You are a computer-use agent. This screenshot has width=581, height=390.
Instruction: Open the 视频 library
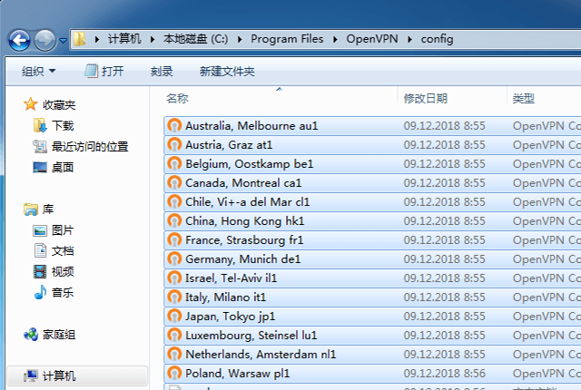[63, 271]
